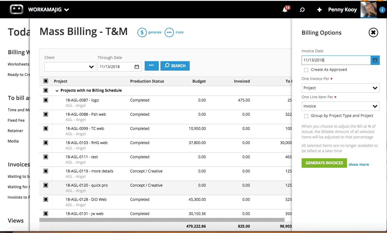387x233 pixels.
Task: Open Retainer in the left sidebar
Action: coord(15,131)
